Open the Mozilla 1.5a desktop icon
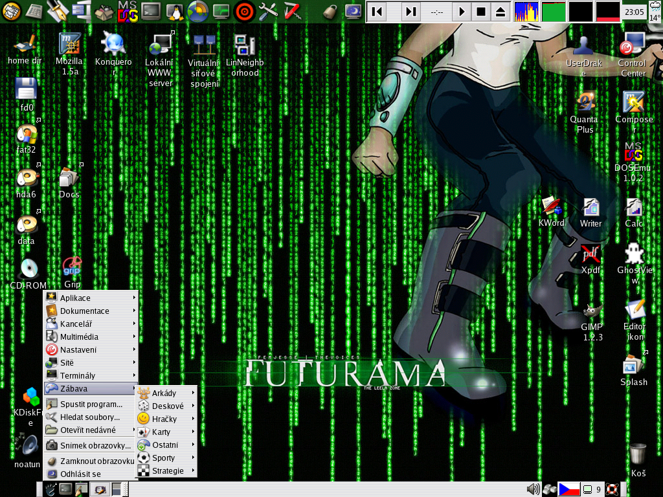This screenshot has height=497, width=663. click(x=69, y=45)
